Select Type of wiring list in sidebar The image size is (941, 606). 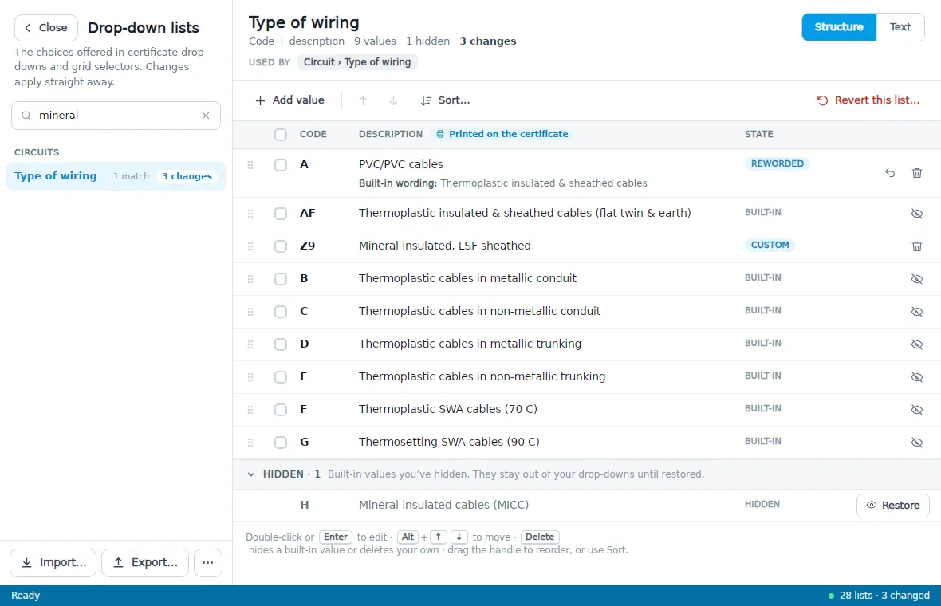(x=116, y=176)
